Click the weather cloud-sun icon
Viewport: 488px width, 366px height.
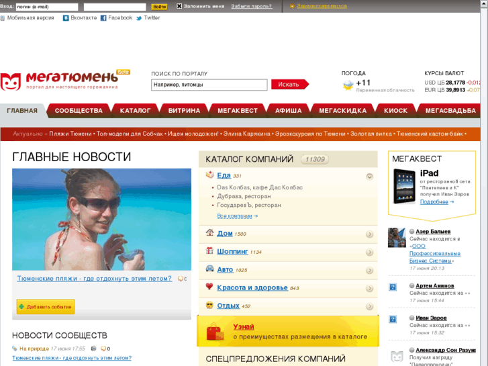pos(348,85)
